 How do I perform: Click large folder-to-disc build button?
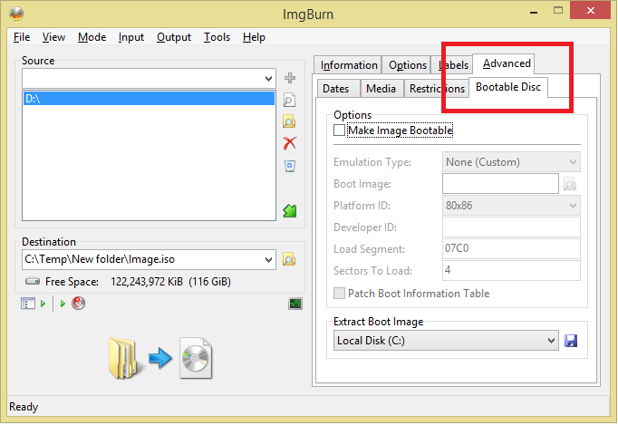click(160, 358)
